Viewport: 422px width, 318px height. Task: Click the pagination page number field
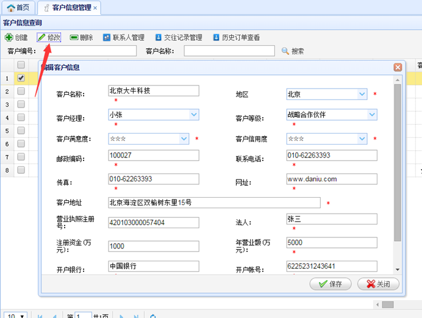[84, 316]
